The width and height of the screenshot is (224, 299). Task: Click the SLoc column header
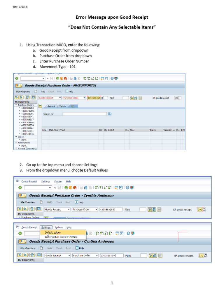(x=139, y=130)
